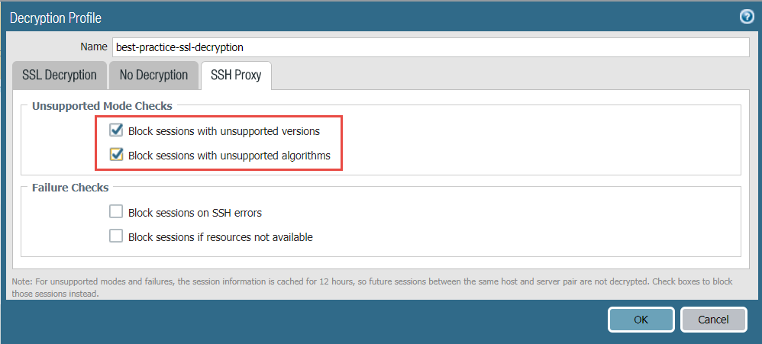Click the Decryption Profile title bar text
The height and width of the screenshot is (344, 762).
point(56,18)
